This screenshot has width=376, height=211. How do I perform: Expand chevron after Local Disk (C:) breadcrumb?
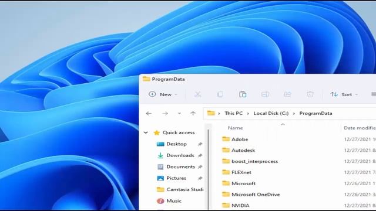(x=294, y=114)
